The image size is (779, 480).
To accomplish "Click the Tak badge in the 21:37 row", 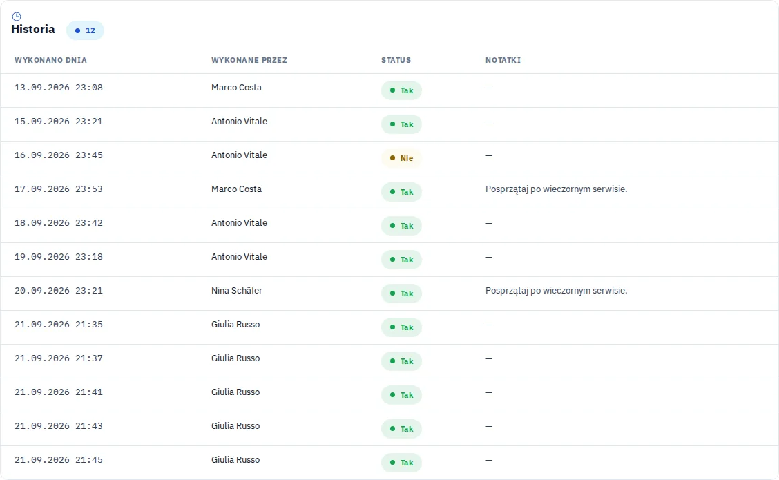I will [401, 361].
